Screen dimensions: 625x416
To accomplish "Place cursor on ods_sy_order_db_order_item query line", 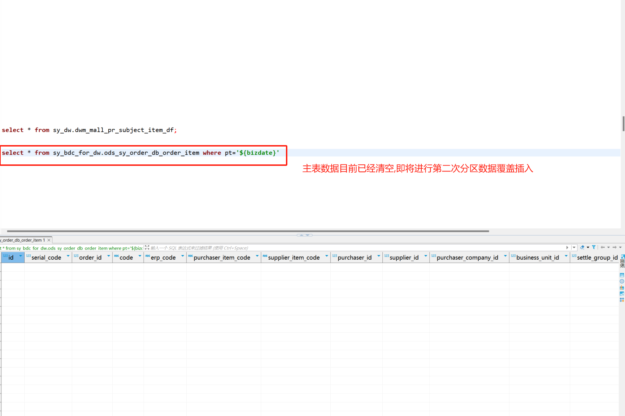I will (x=140, y=153).
